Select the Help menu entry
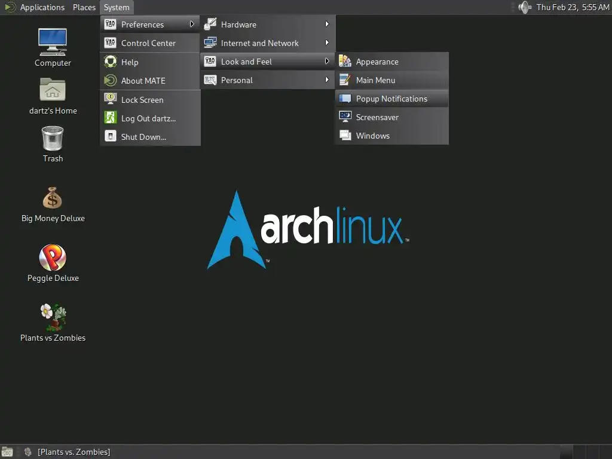 coord(150,62)
